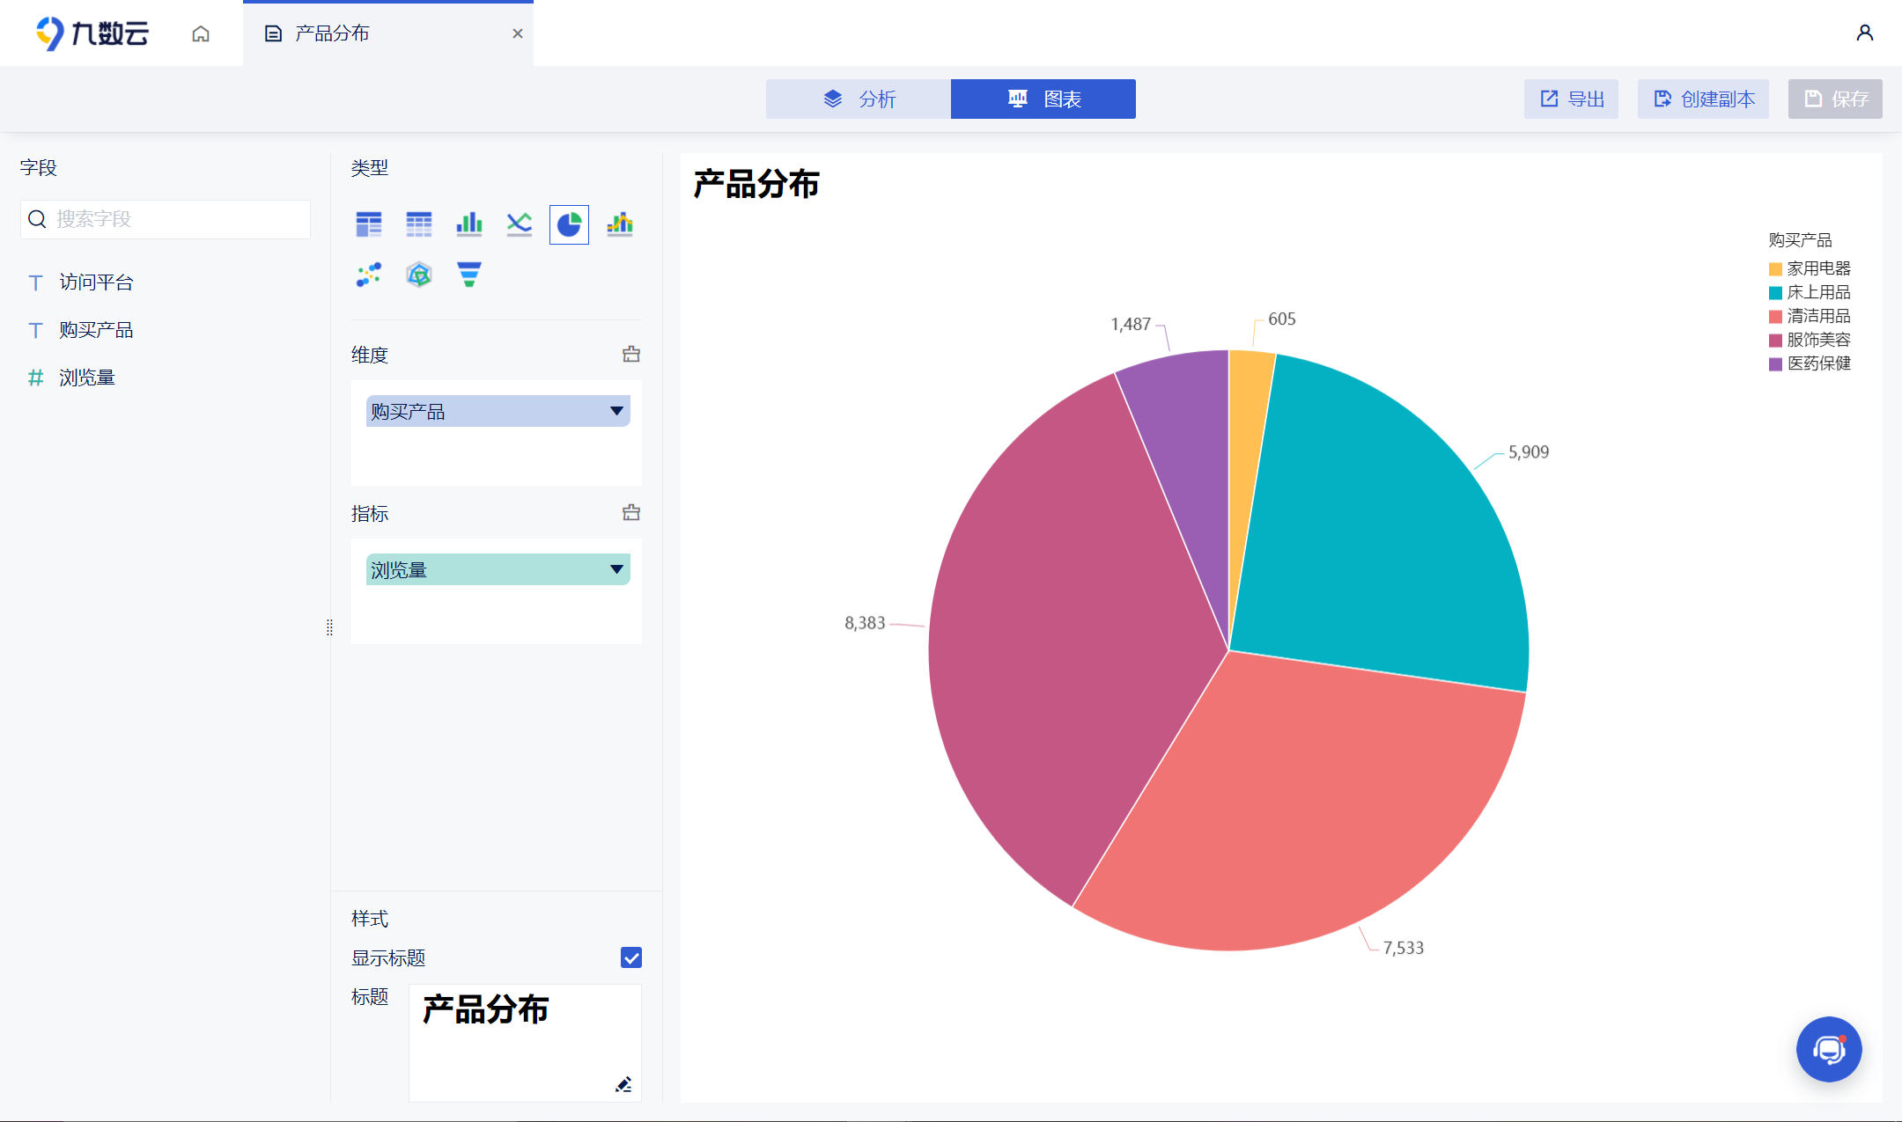Clear the dimension (维度) fields icon

pyautogui.click(x=631, y=355)
